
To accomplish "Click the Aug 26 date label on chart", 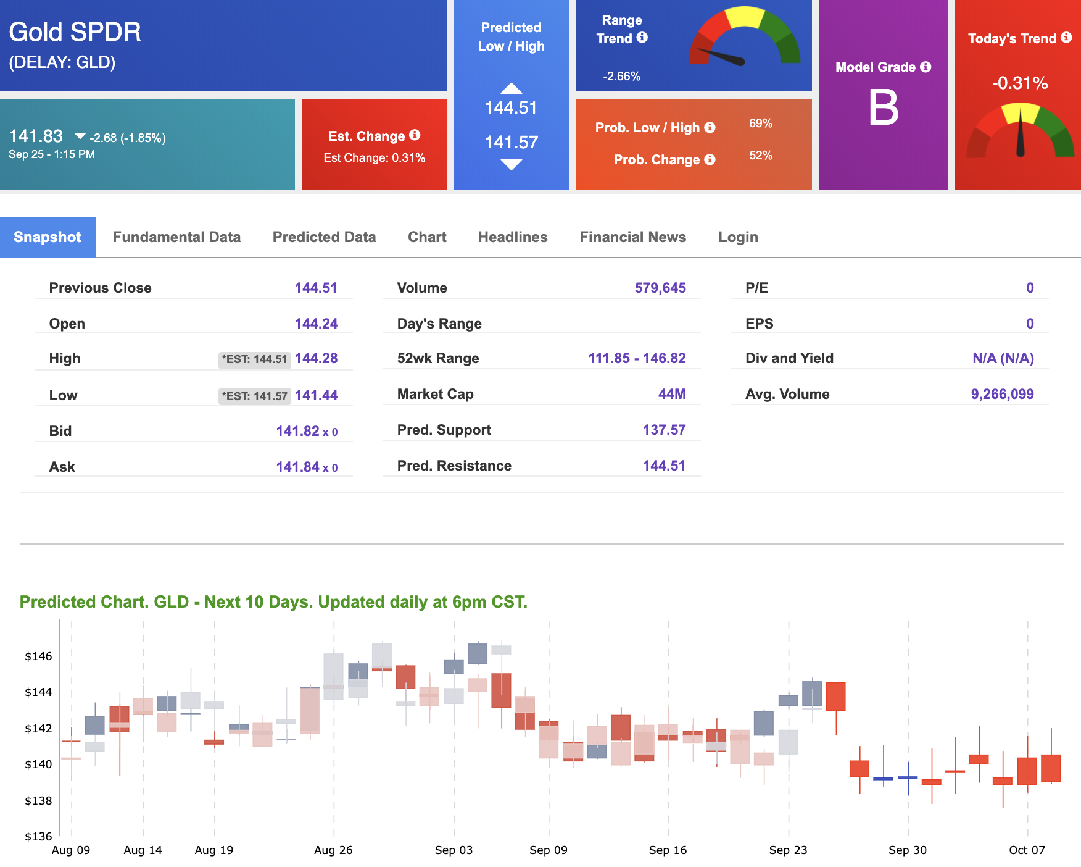I will click(x=333, y=850).
